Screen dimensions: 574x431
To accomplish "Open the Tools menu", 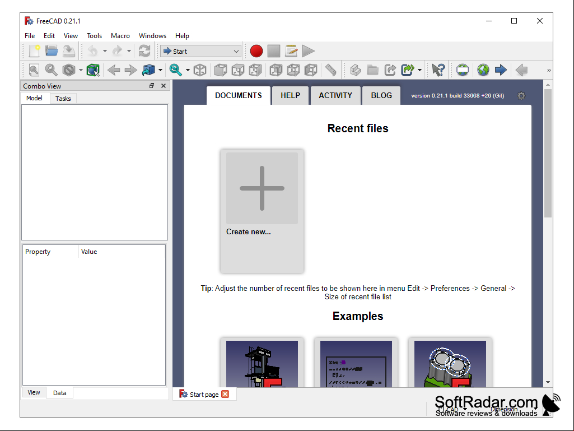I will point(94,35).
